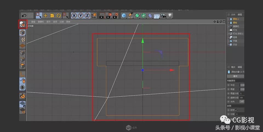Select 天空 object in tree
Viewport: 263px width, 132px height.
(x=235, y=45)
